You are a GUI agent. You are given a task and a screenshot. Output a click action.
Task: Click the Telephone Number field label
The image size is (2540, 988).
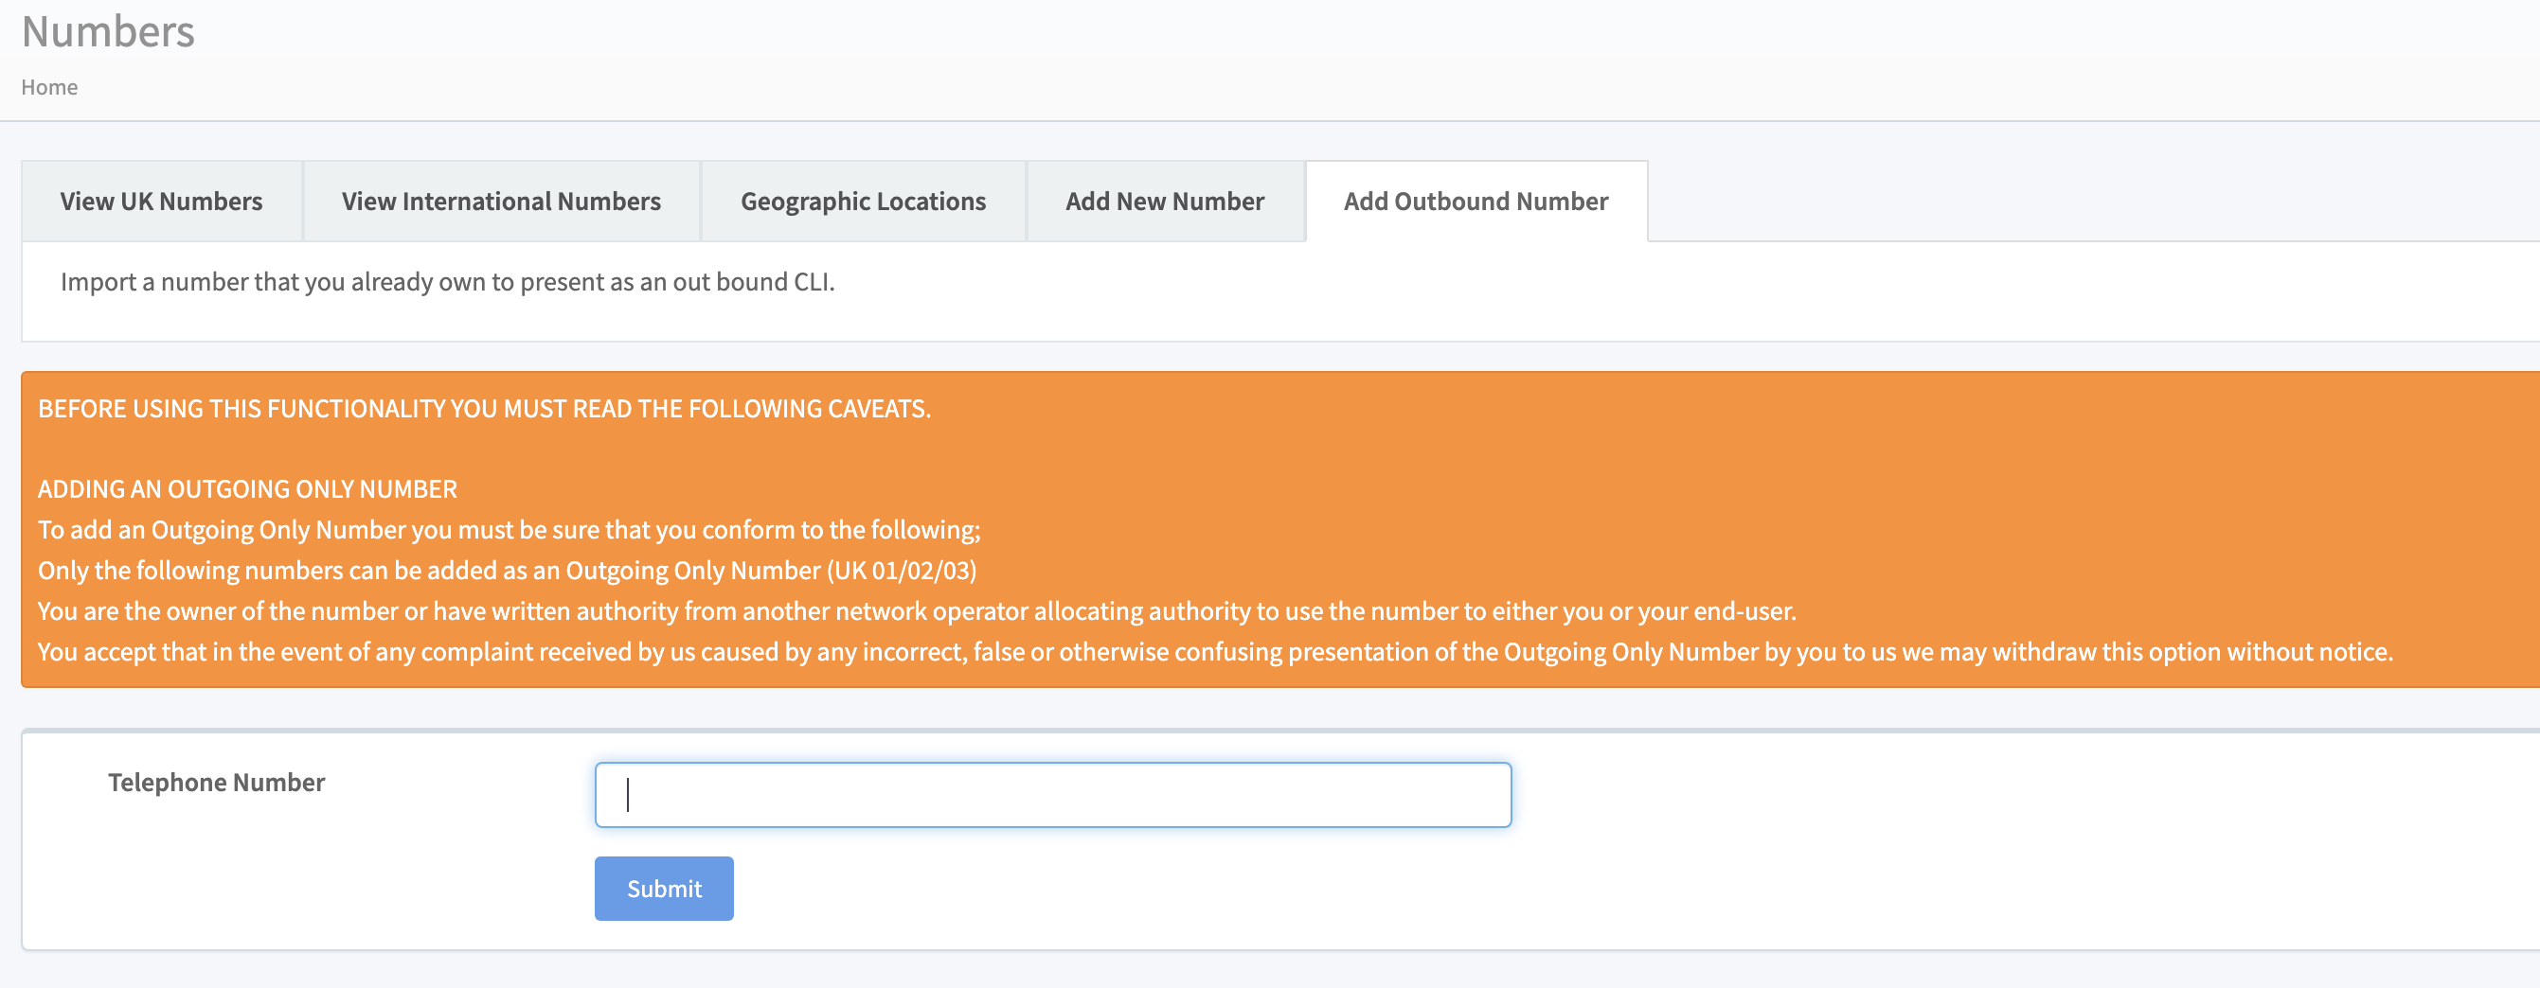216,783
